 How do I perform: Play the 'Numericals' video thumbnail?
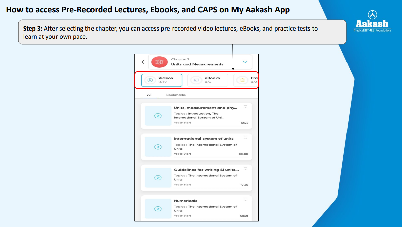[x=158, y=209]
